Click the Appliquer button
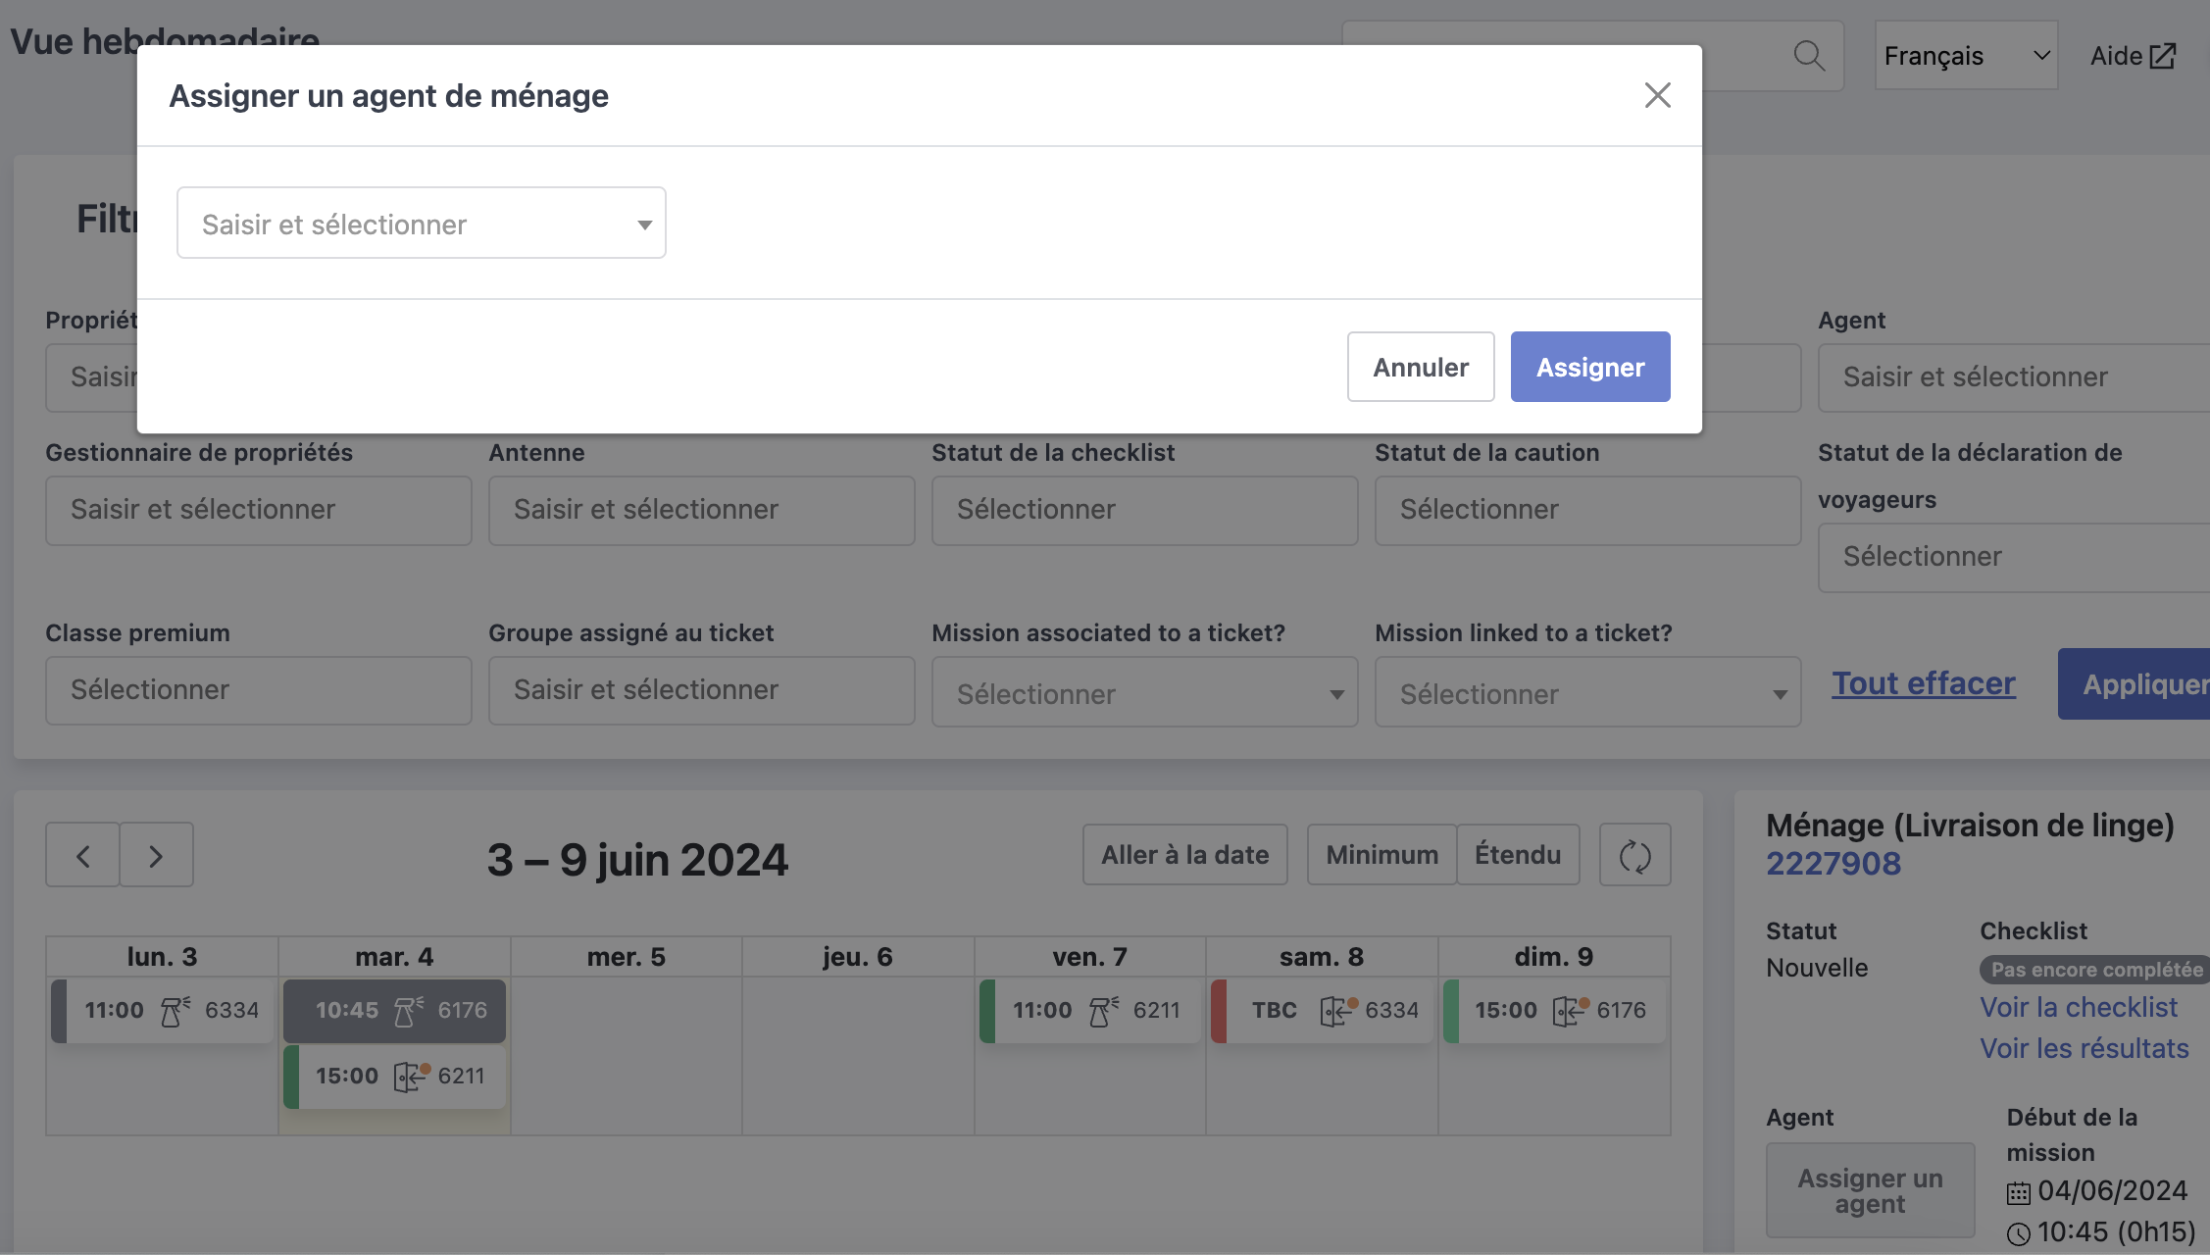This screenshot has height=1255, width=2210. (x=2135, y=684)
